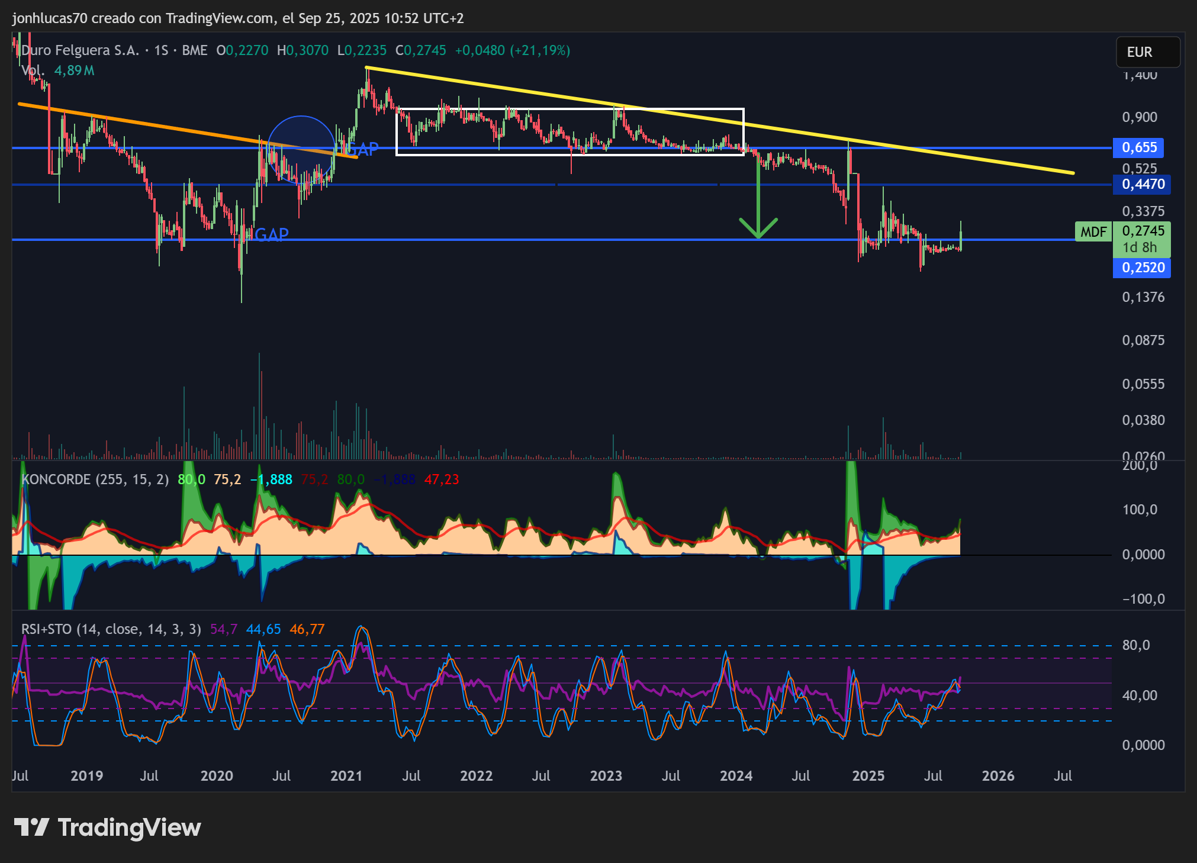Click the 2025 time axis marker
Screen dimensions: 1197x863
tap(868, 776)
